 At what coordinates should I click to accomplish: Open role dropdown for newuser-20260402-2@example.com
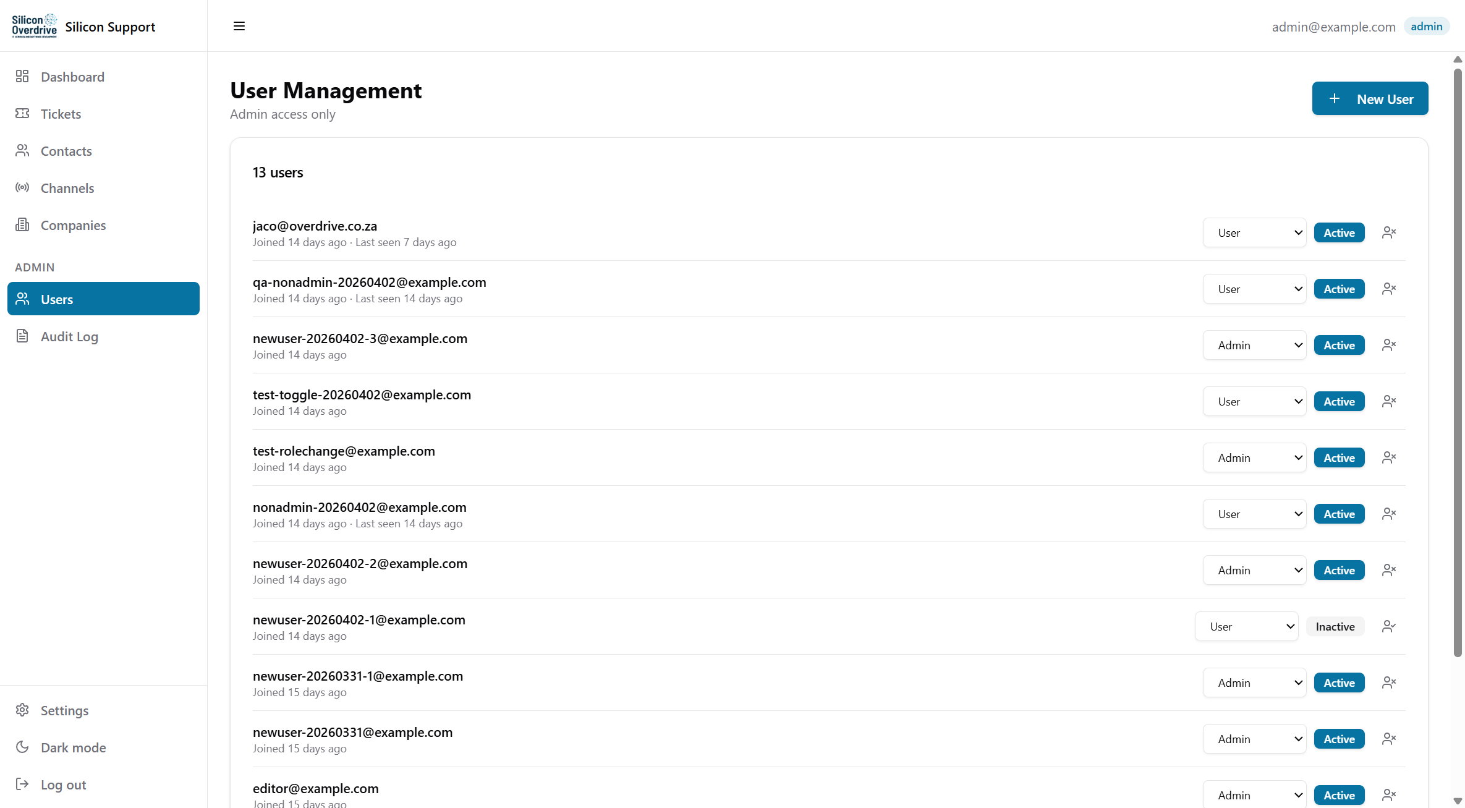click(1254, 570)
